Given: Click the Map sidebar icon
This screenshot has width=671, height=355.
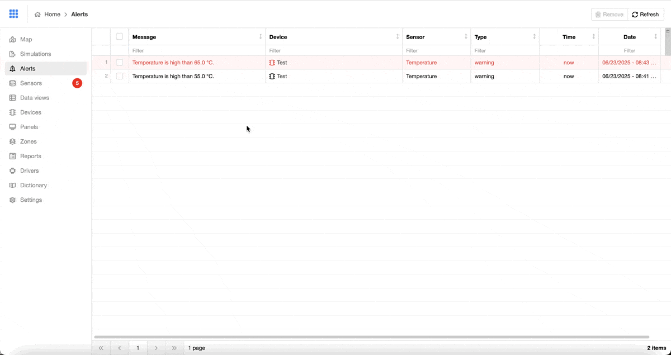Looking at the screenshot, I should point(13,40).
